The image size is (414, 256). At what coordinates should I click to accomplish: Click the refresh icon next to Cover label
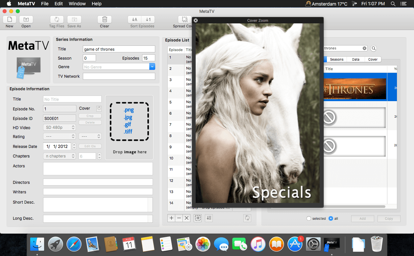pos(99,108)
